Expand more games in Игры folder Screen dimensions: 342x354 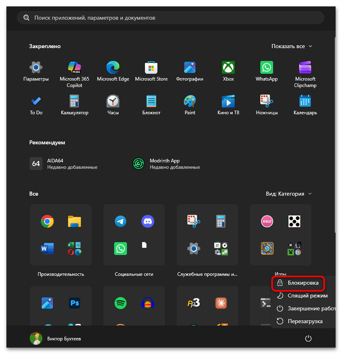point(294,248)
